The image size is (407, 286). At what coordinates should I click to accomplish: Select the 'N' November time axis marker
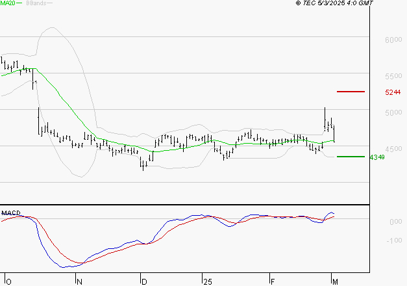tap(79, 281)
